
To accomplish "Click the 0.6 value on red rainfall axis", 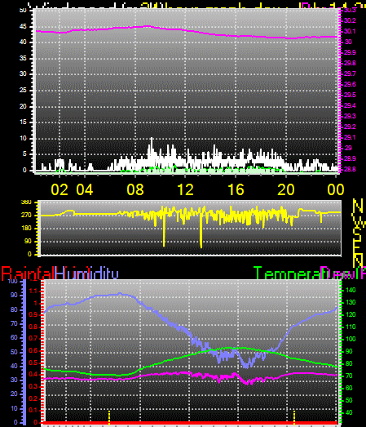I will click(x=33, y=351).
